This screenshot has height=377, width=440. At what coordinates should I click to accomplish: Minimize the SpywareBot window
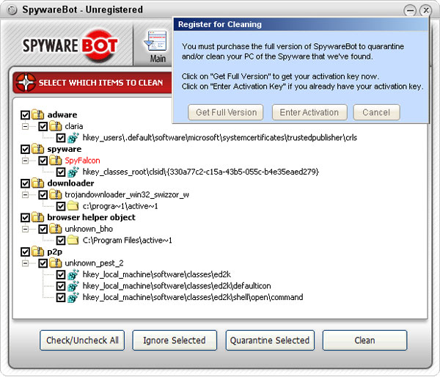coord(410,11)
